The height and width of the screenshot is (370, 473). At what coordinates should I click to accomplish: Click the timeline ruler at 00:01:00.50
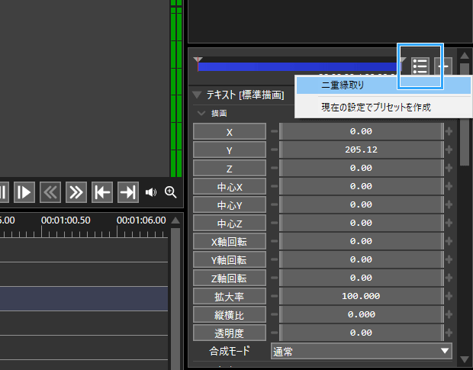pos(66,220)
